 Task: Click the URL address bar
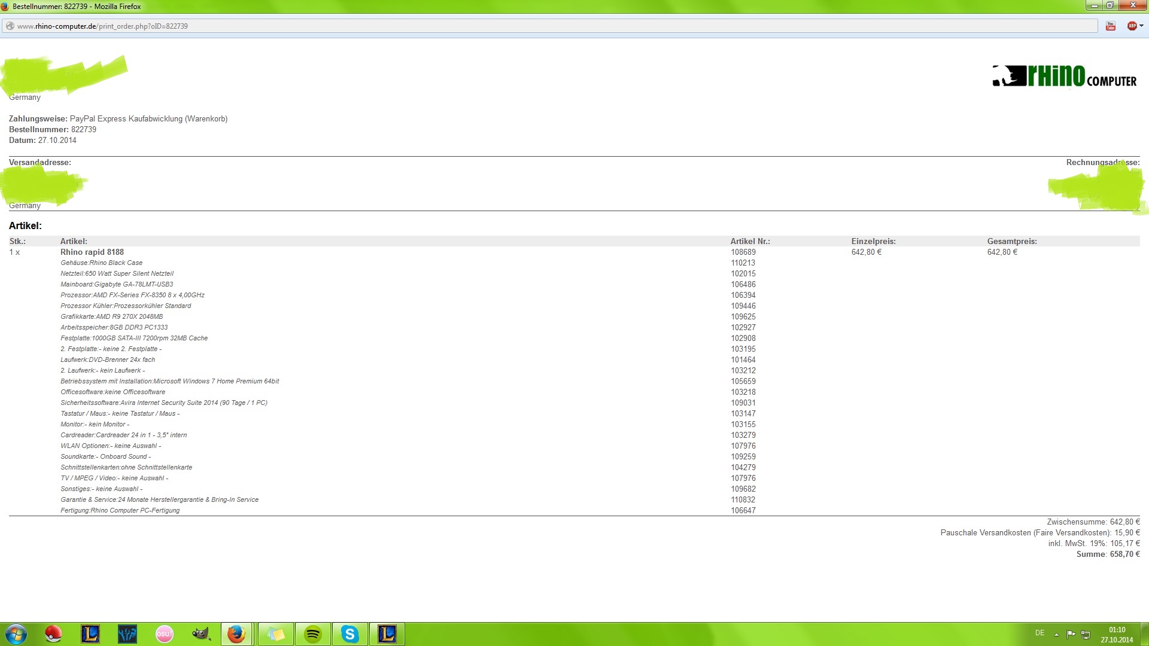[x=539, y=26]
